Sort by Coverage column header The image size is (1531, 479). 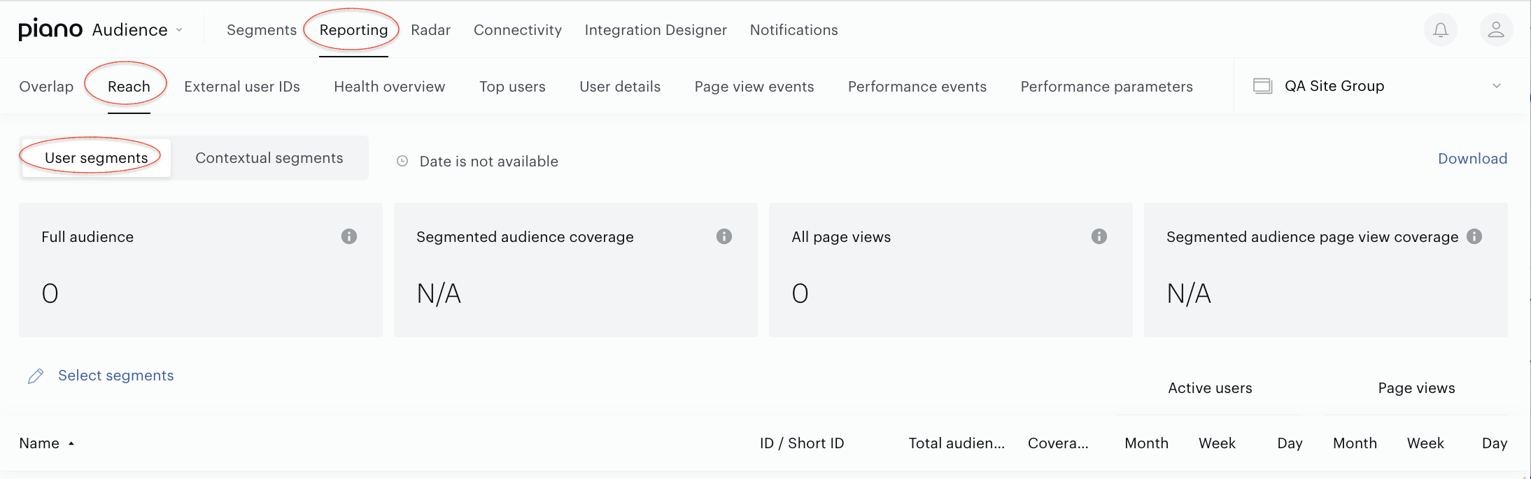1058,443
